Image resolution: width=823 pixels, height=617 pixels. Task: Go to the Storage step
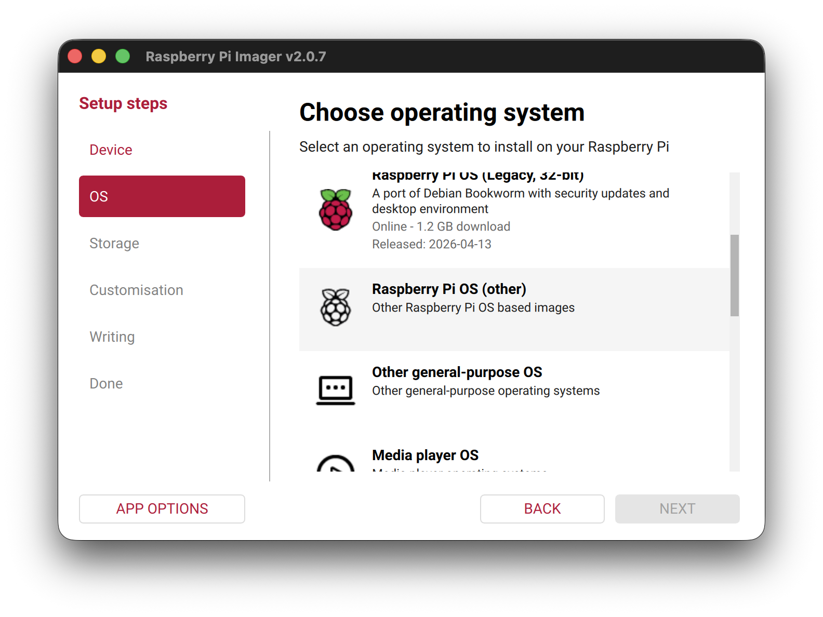162,243
